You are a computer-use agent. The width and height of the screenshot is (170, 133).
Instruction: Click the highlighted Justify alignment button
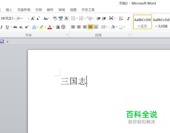[x=90, y=27]
